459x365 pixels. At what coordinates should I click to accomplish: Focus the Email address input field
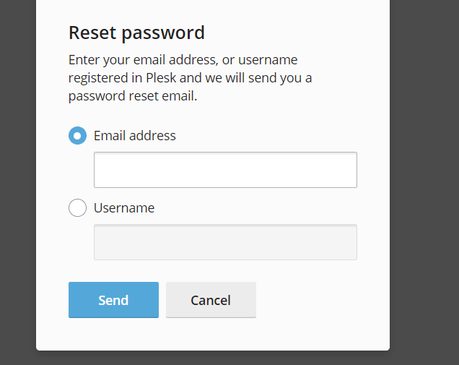click(x=225, y=170)
